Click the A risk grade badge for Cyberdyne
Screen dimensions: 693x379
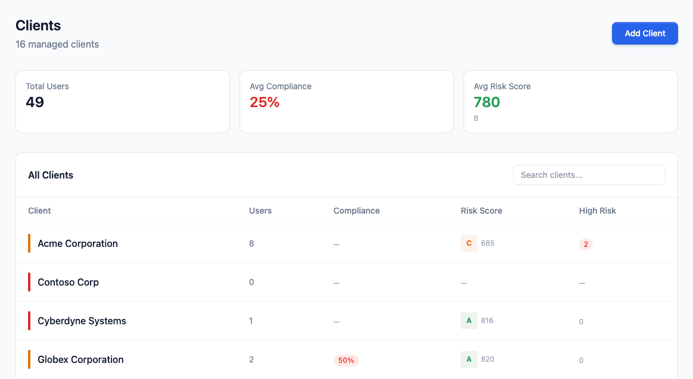click(469, 321)
